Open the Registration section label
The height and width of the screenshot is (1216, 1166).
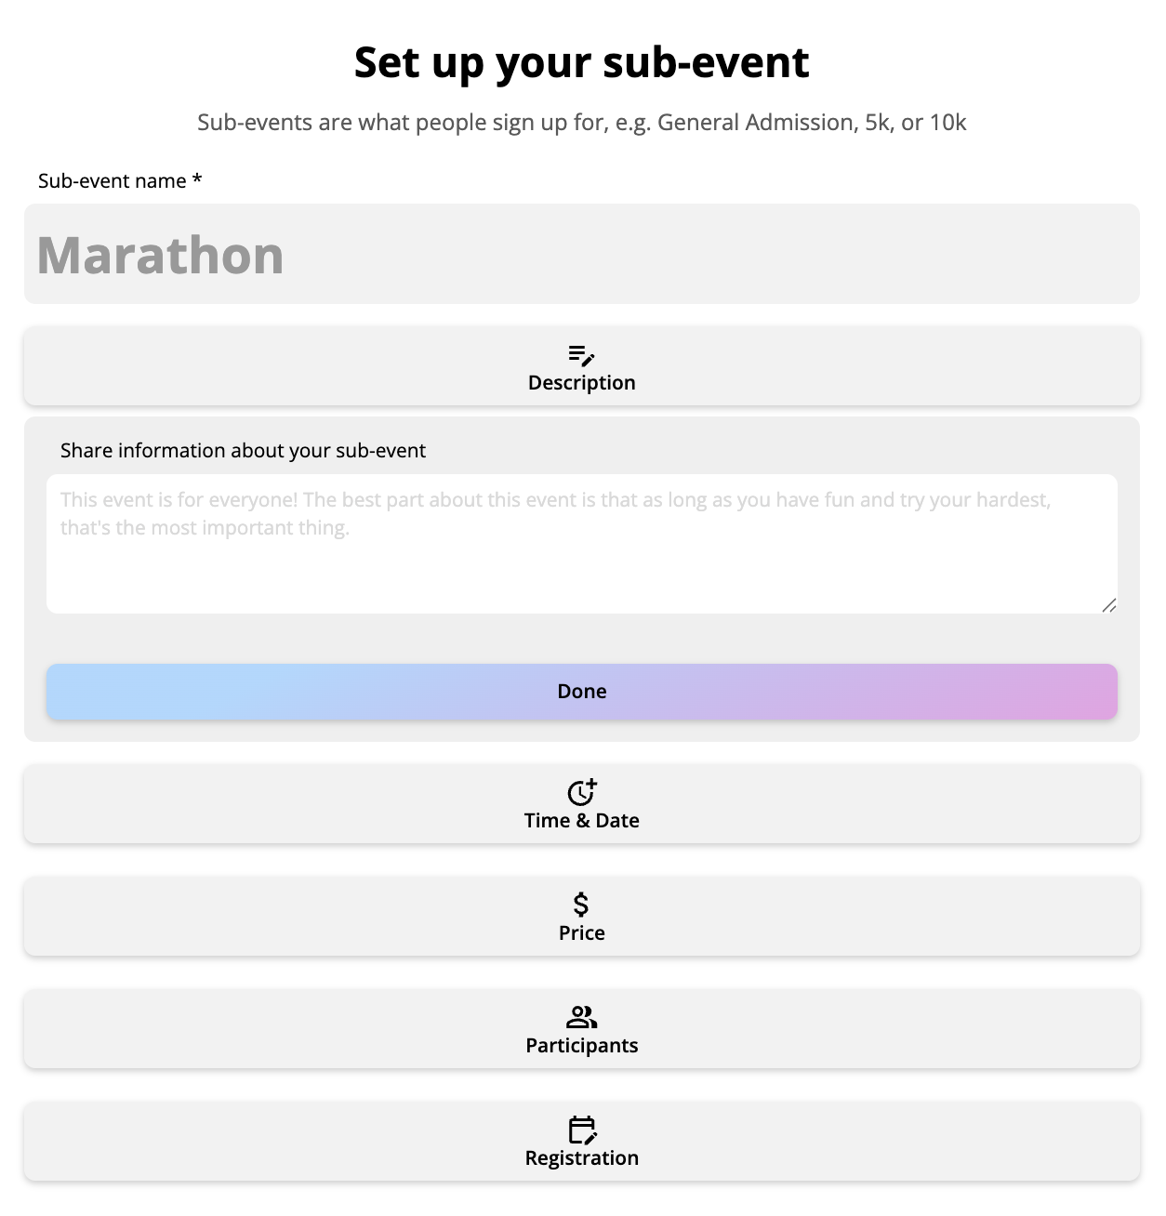point(581,1158)
